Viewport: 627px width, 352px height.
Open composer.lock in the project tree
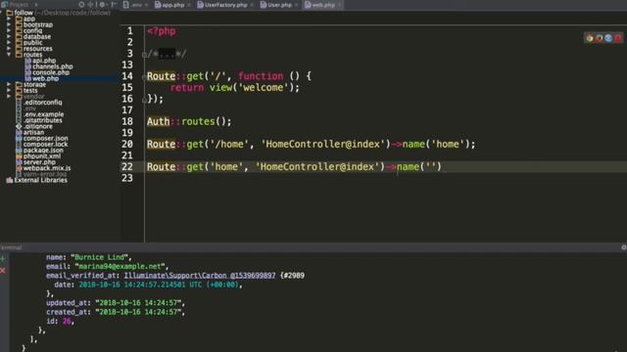[45, 145]
